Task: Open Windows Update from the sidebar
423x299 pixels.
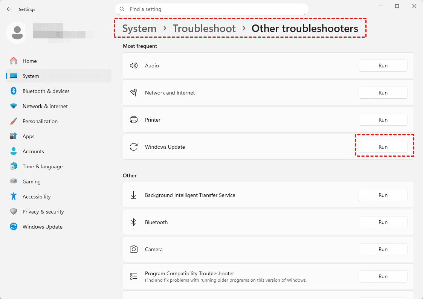Action: tap(42, 227)
